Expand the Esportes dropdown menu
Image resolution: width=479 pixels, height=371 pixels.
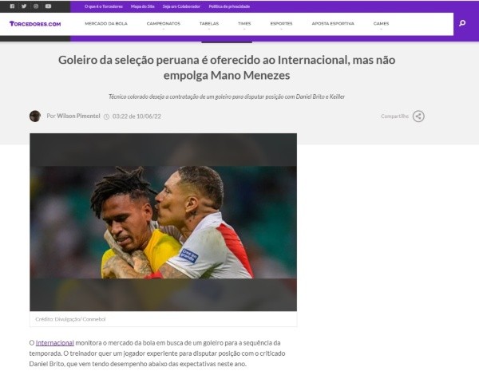[x=281, y=23]
